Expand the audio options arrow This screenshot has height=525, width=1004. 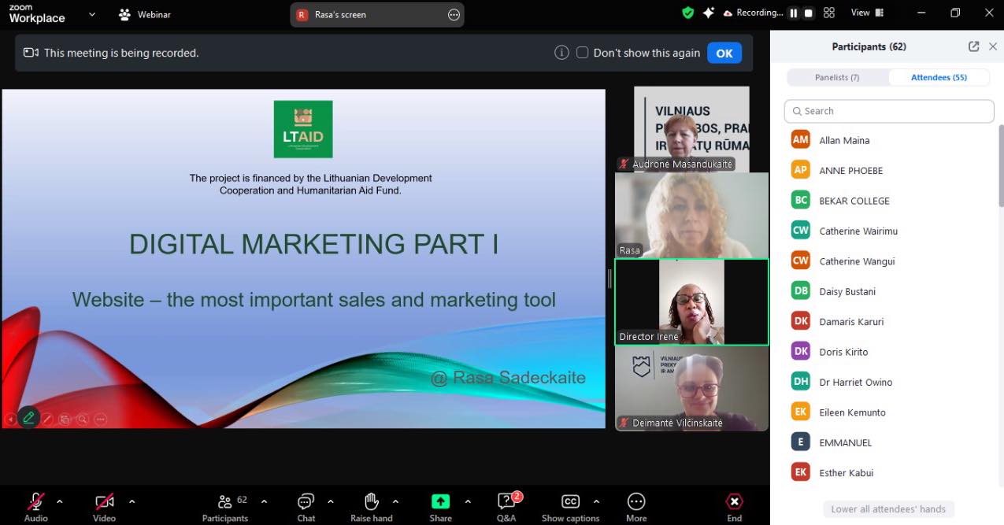(x=59, y=501)
